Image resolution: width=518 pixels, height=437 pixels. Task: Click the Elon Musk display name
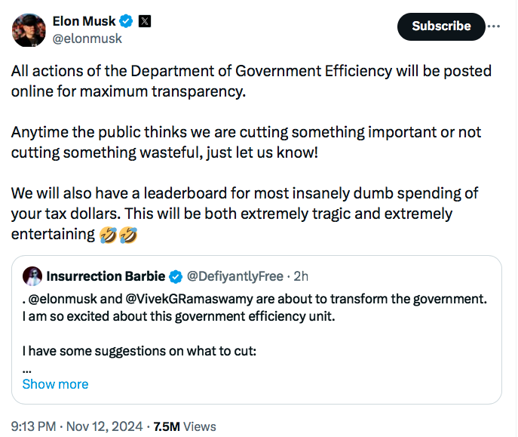pyautogui.click(x=84, y=21)
